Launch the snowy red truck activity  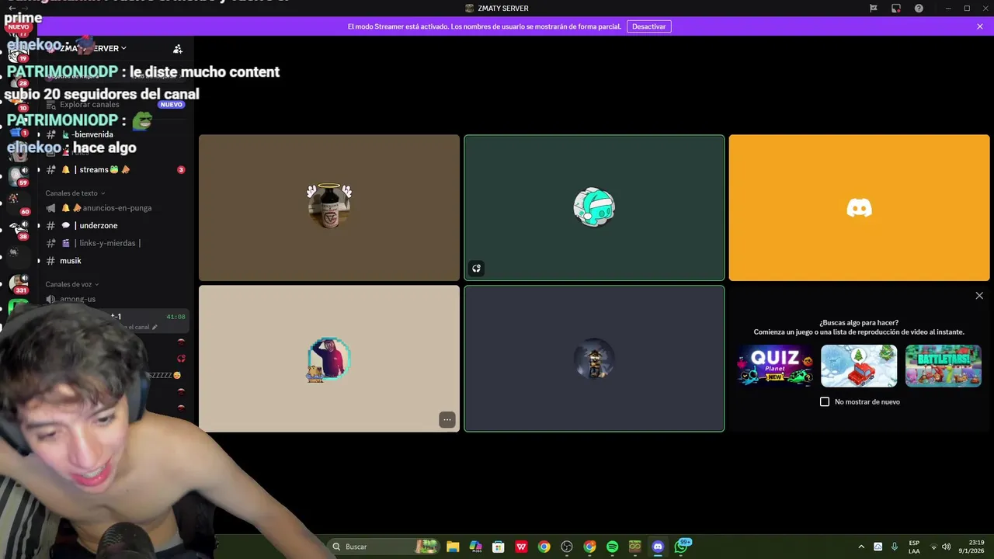coord(859,366)
